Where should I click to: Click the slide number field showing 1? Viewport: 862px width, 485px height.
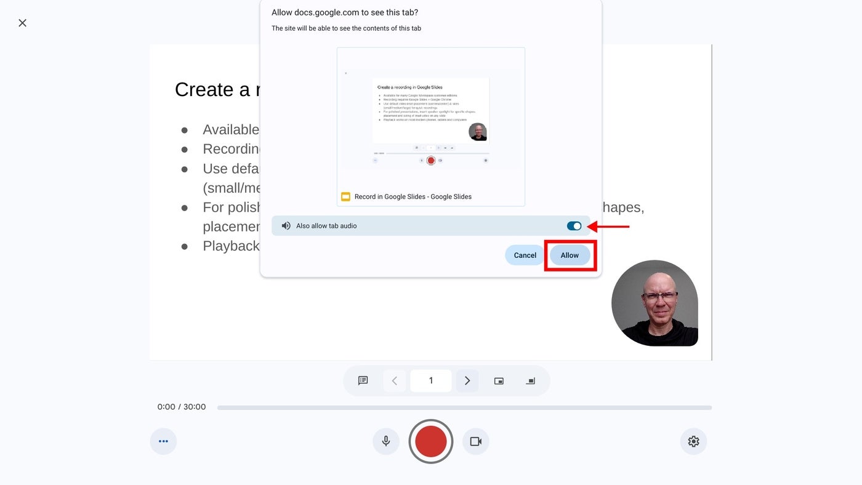pyautogui.click(x=431, y=381)
